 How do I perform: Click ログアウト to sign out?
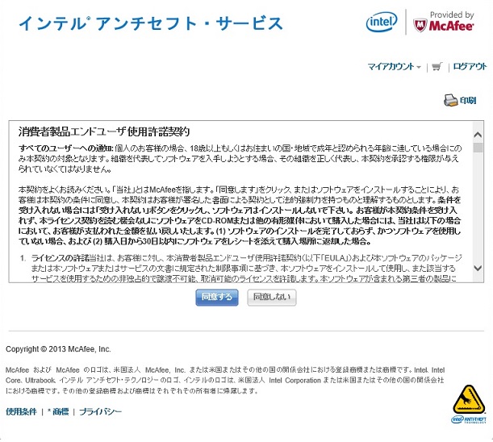click(470, 67)
